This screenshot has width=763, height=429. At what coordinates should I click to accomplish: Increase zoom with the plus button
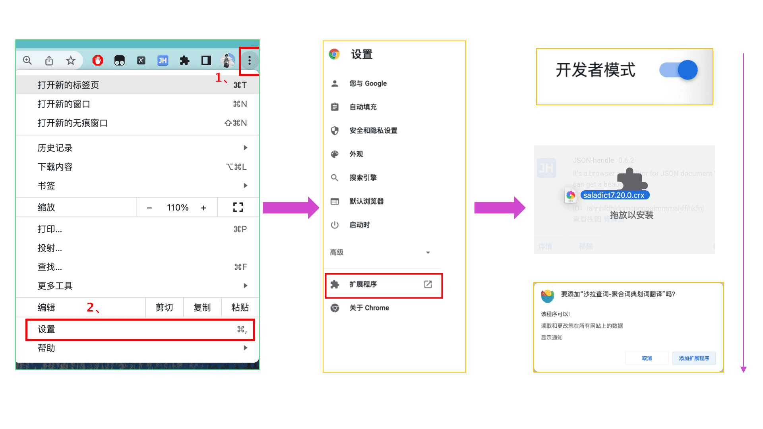(203, 208)
